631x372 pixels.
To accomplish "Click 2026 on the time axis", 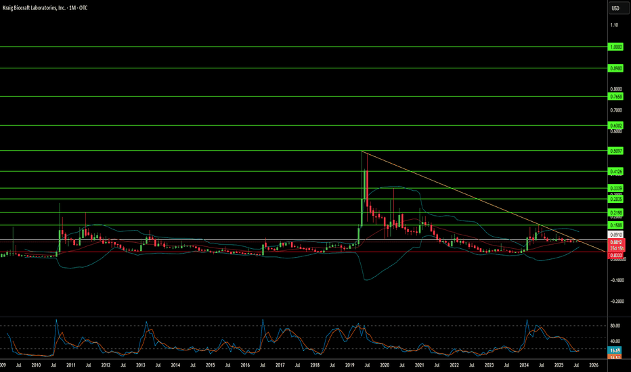I will (594, 365).
